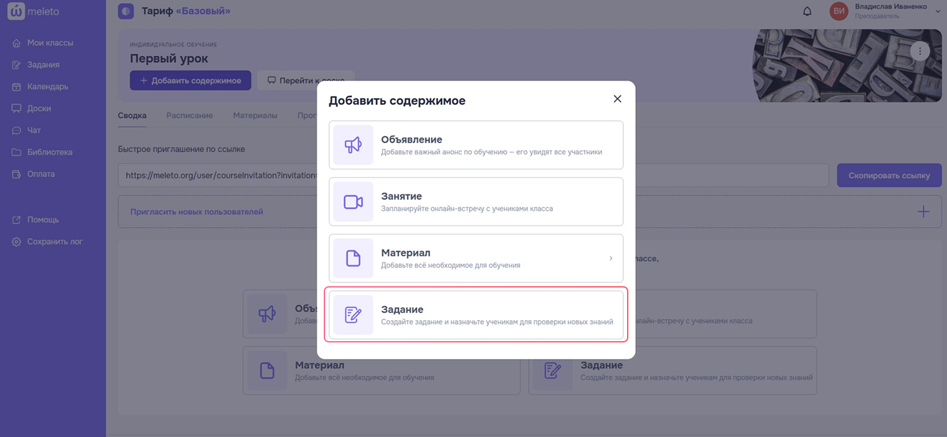
Task: Select the Библиотека folder icon
Action: coord(15,151)
